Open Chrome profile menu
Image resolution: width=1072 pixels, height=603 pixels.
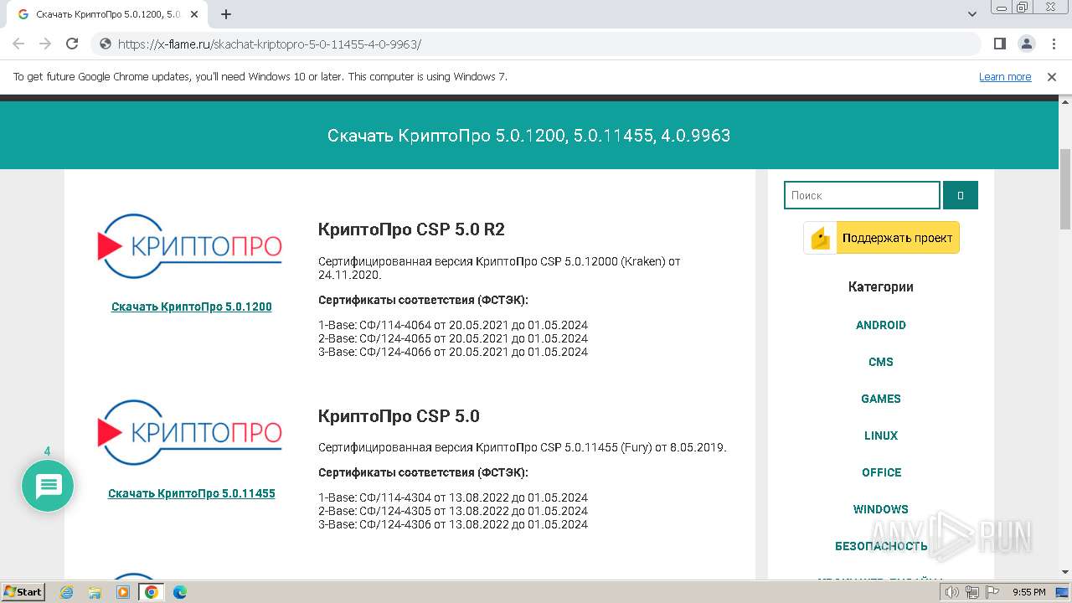1026,44
